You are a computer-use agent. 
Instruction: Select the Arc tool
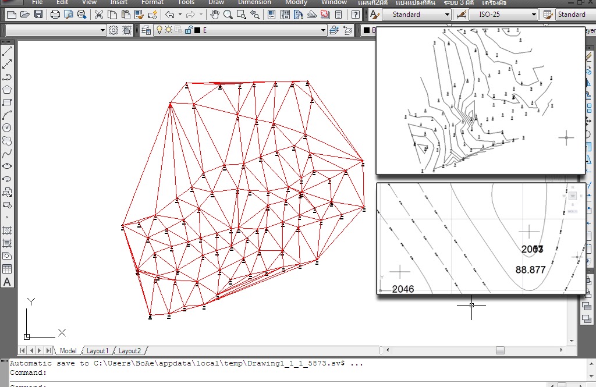(7, 115)
